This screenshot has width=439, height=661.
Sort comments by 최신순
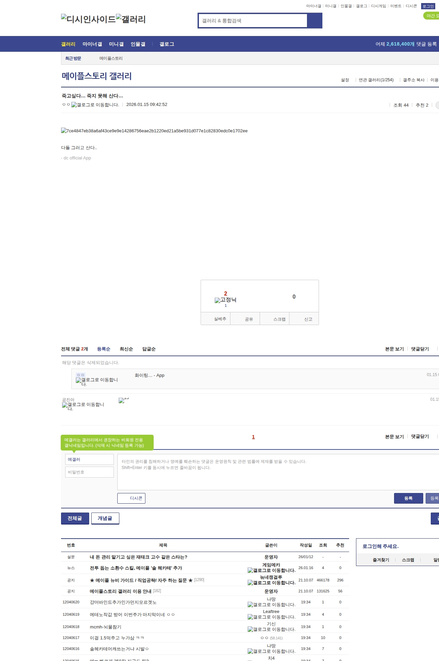point(126,349)
